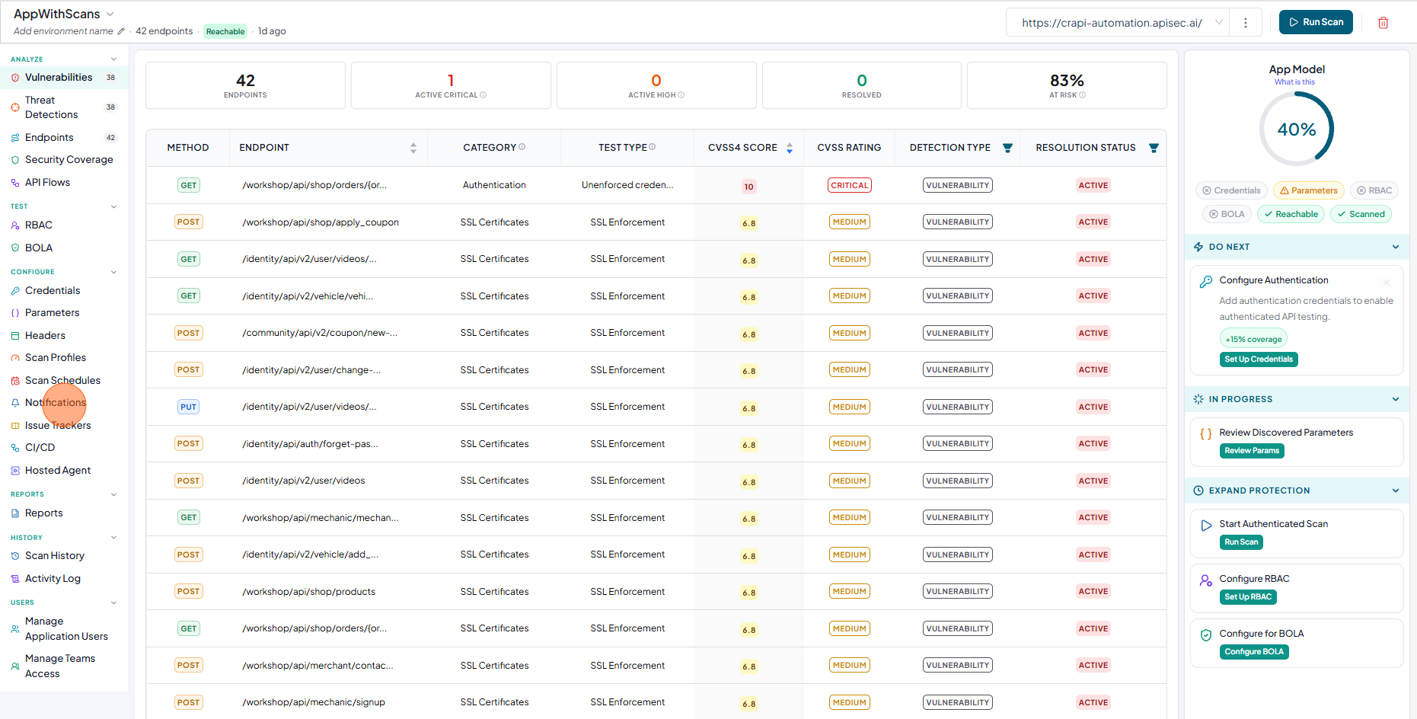This screenshot has height=719, width=1417.
Task: Click the Detection Type filter funnel icon
Action: click(x=1007, y=148)
